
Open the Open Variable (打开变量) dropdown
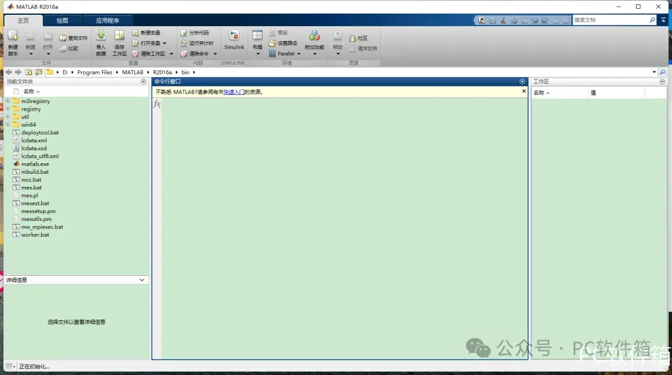[164, 43]
